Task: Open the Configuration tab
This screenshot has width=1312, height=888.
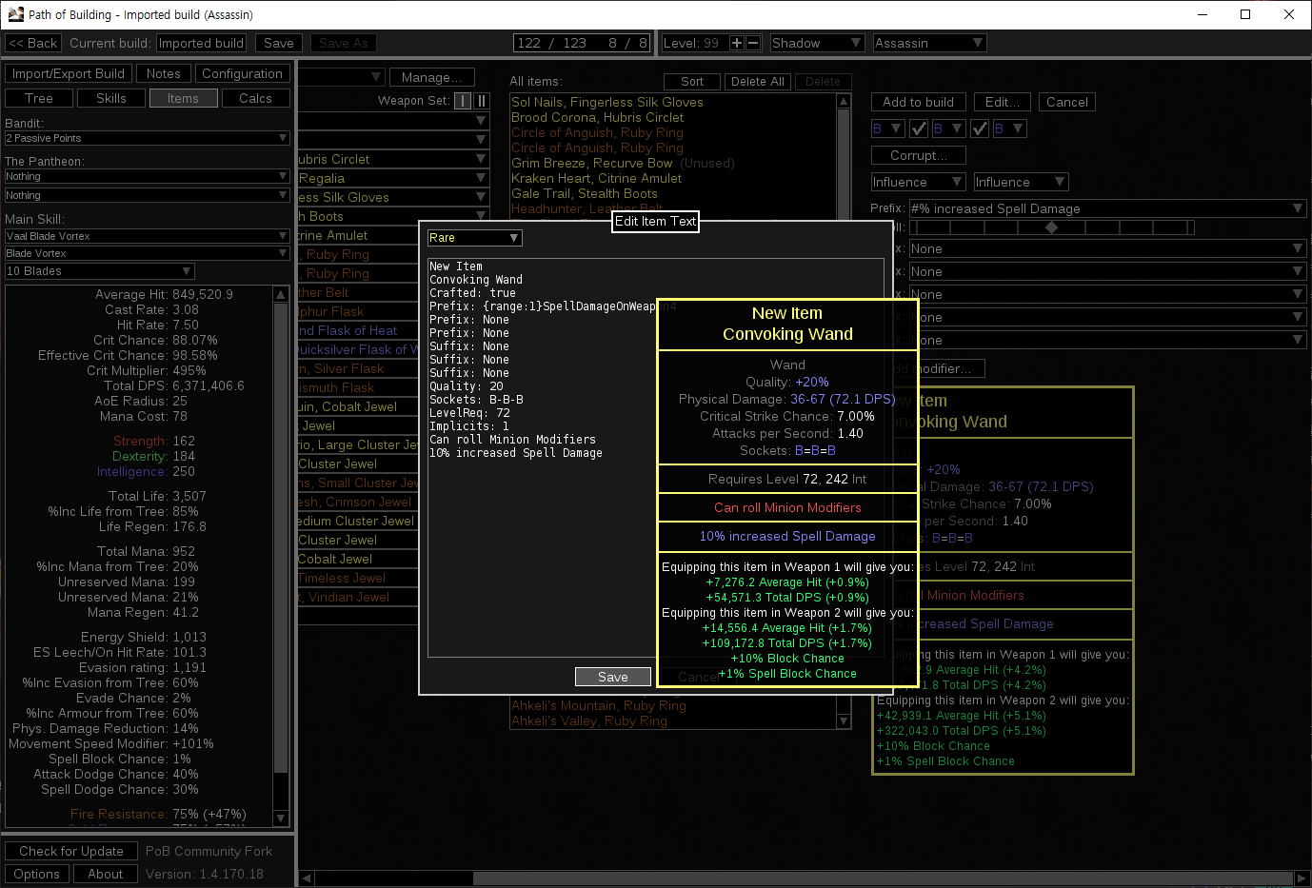Action: [x=243, y=73]
